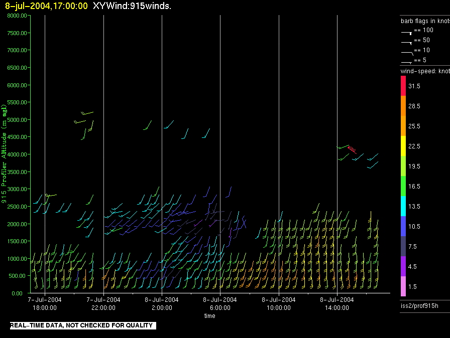Viewport: 450px width, 338px height.
Task: Click the 7000.00 altitude axis value
Action: coord(17,50)
